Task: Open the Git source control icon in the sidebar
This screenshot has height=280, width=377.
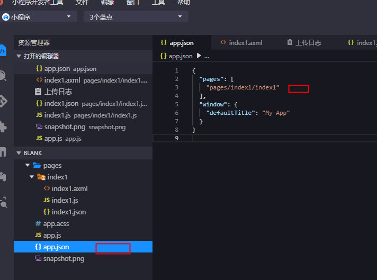Action: (x=3, y=101)
